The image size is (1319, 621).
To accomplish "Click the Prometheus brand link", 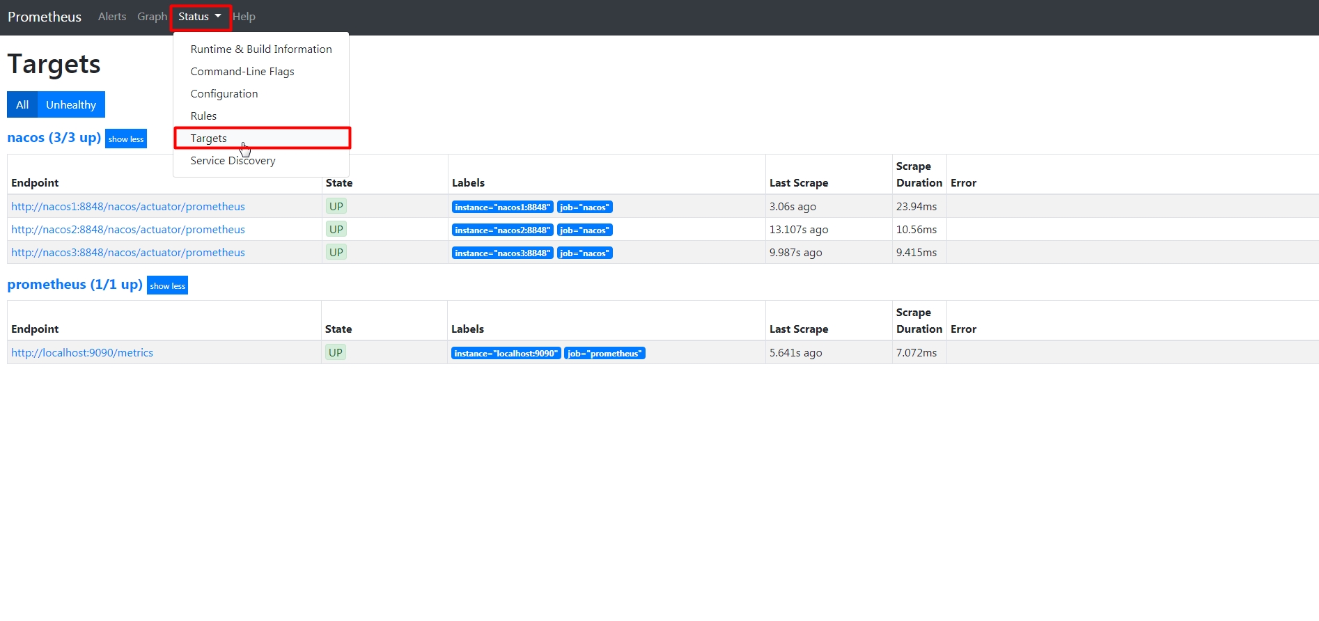I will click(45, 17).
